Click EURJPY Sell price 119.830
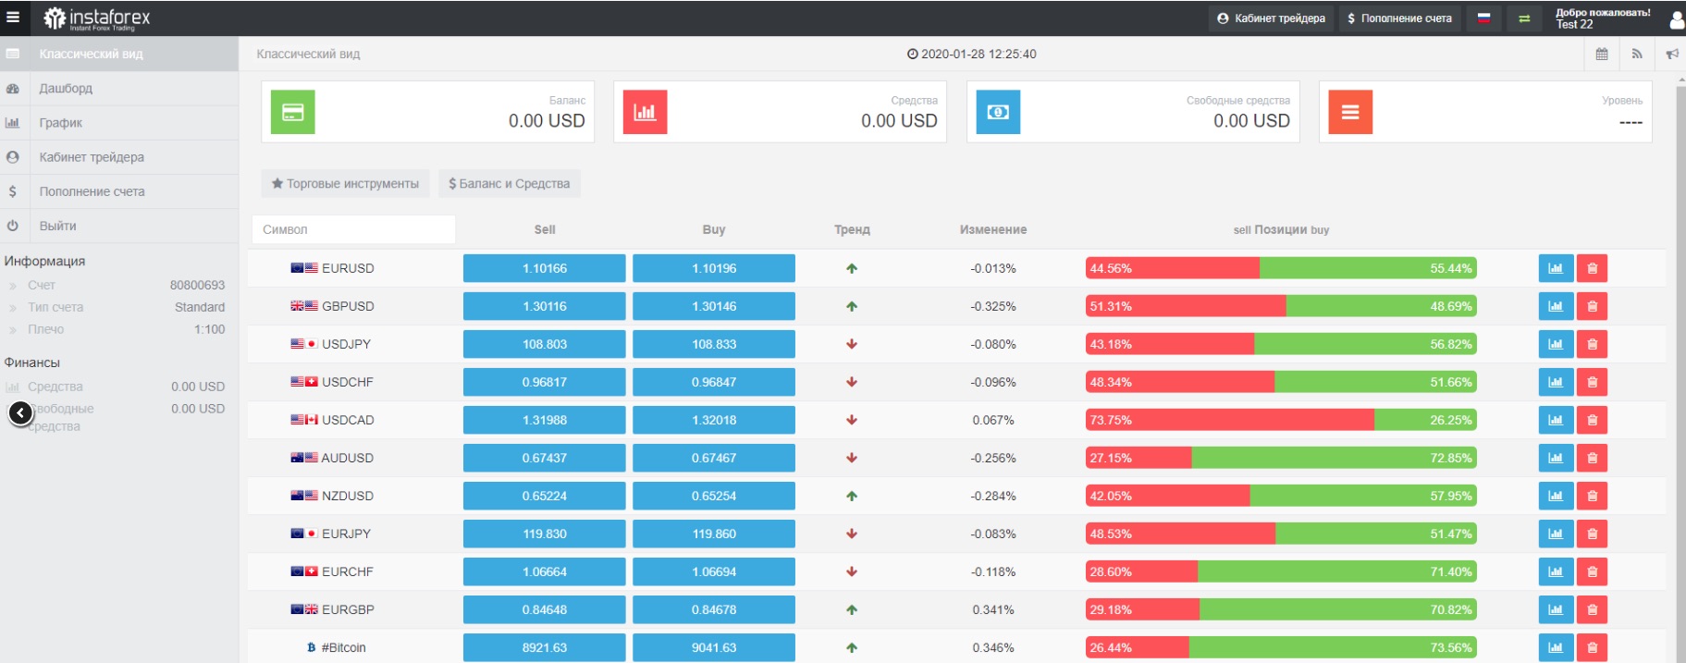Viewport: 1686px width, 663px height. pos(545,534)
